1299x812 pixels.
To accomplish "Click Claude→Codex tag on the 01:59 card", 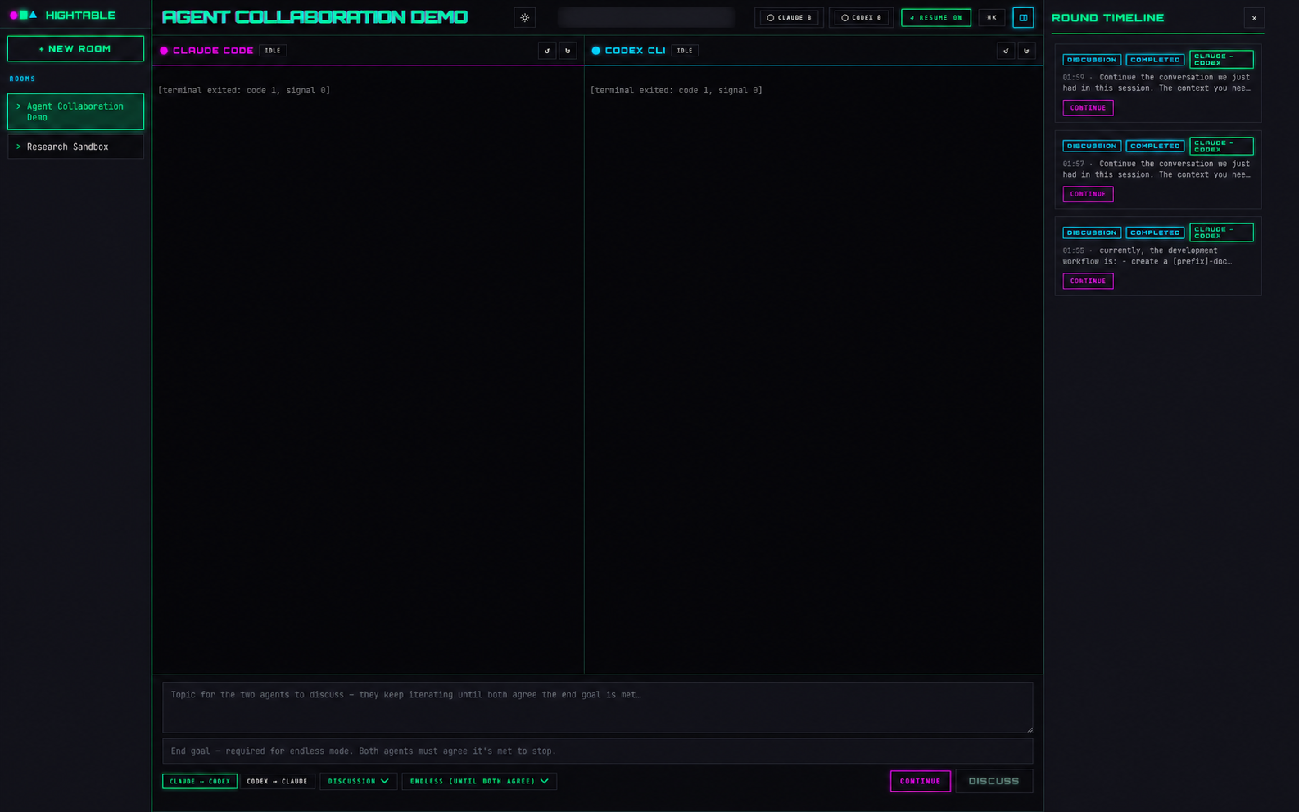I will 1221,59.
